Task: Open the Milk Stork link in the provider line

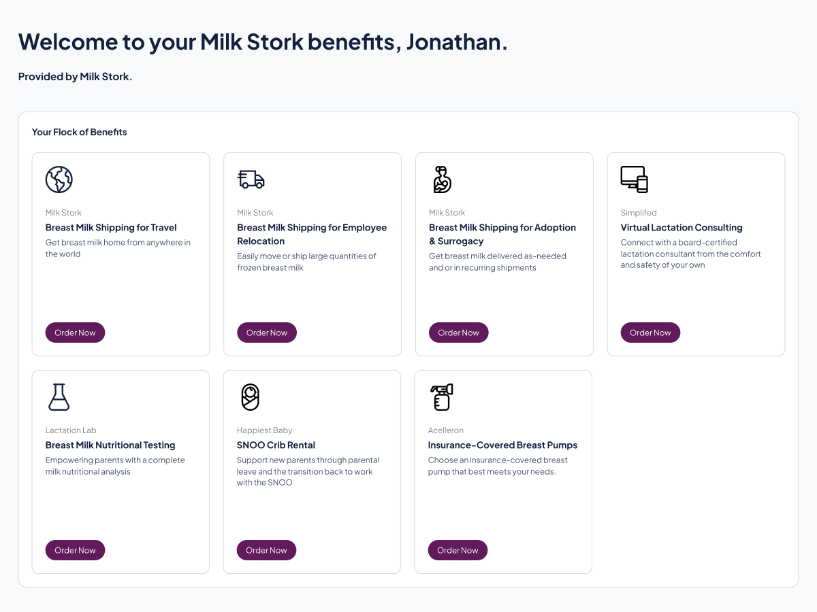Action: coord(104,76)
